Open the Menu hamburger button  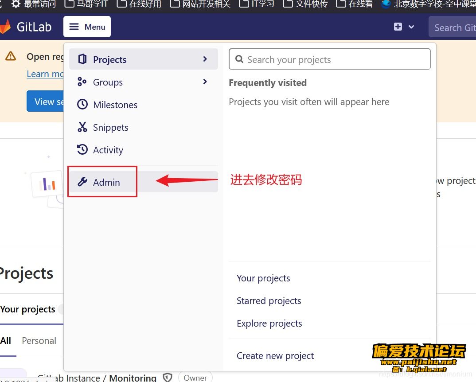(x=87, y=27)
